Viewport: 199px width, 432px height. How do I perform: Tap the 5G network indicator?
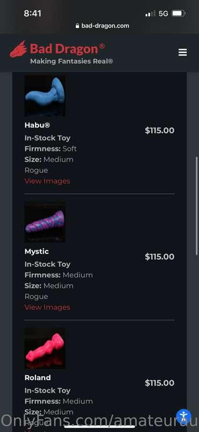click(x=164, y=13)
